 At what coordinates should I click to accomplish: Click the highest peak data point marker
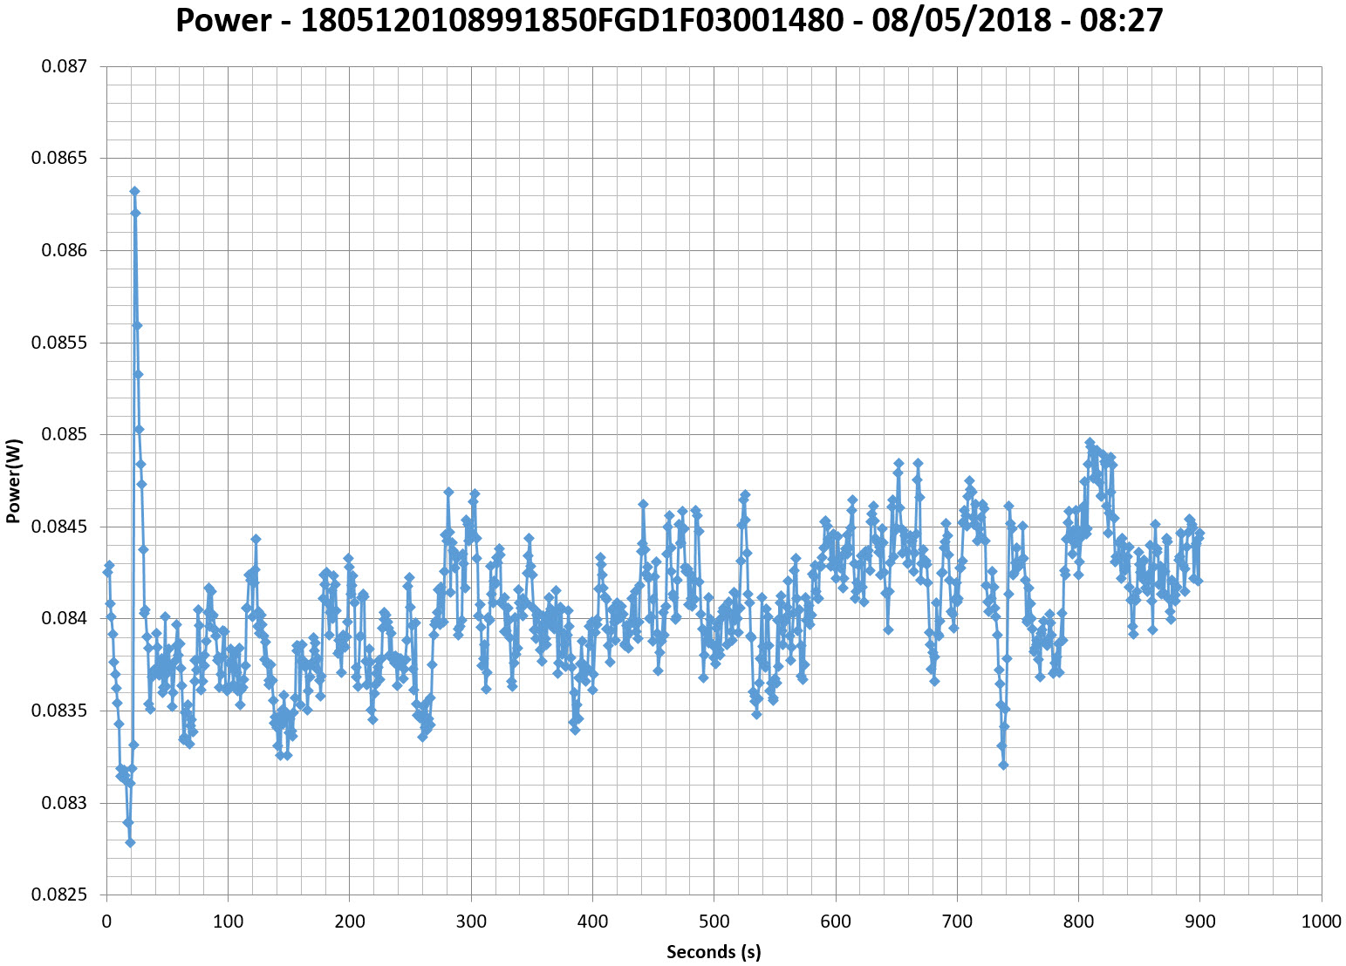[x=134, y=191]
